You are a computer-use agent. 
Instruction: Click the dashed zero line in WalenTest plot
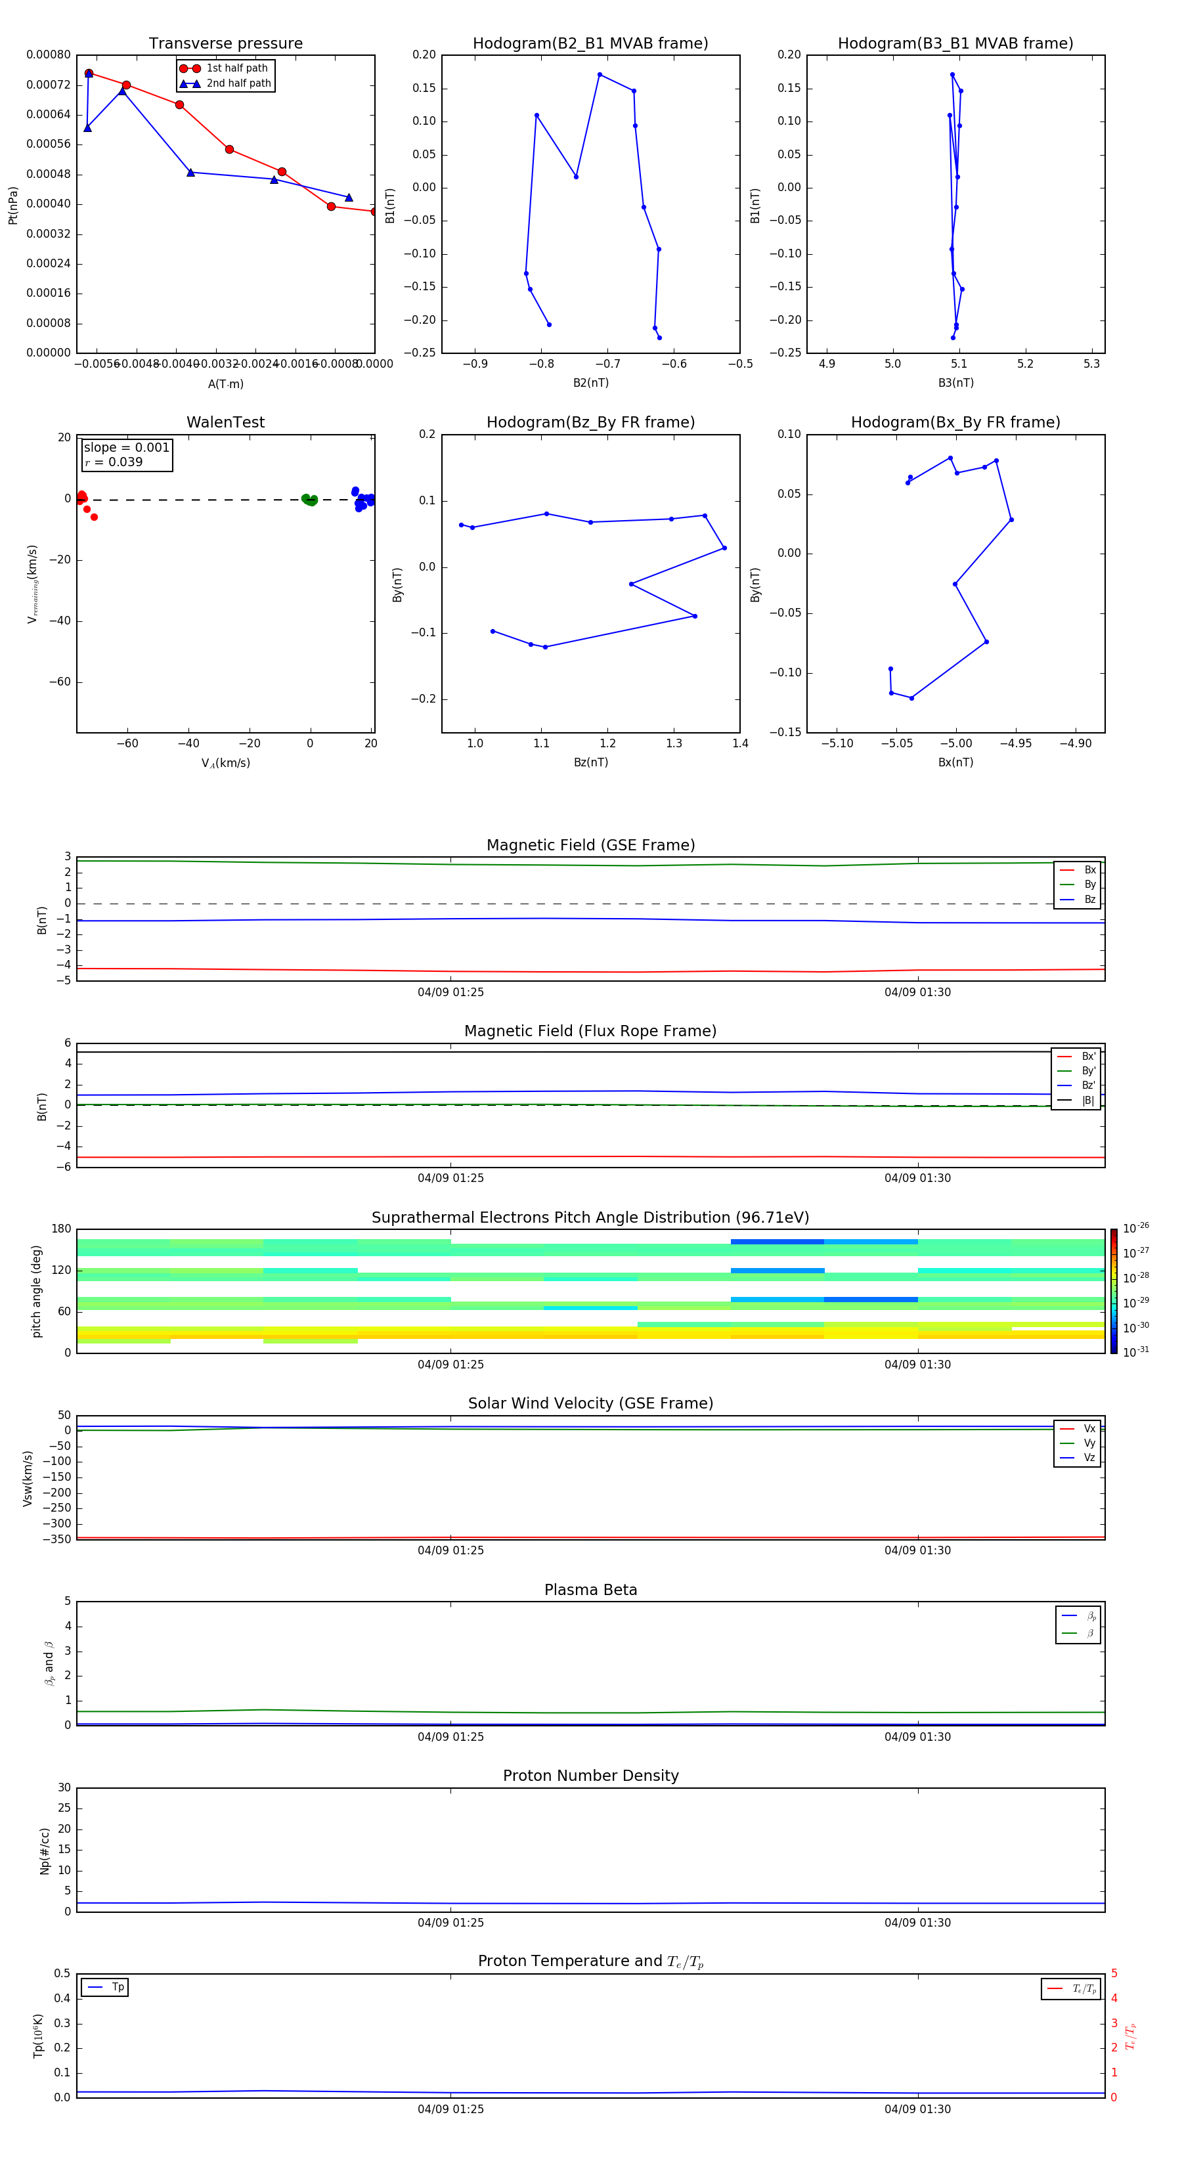[225, 500]
